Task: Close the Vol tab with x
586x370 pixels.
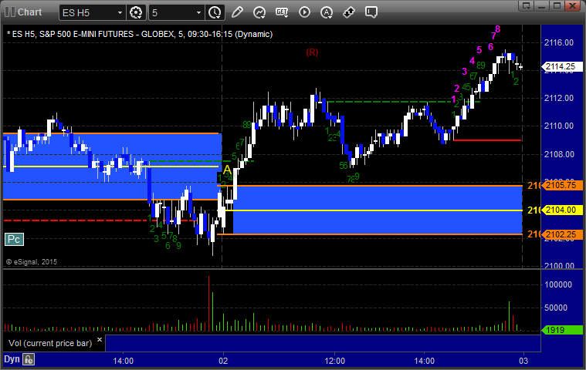Action: pos(100,339)
